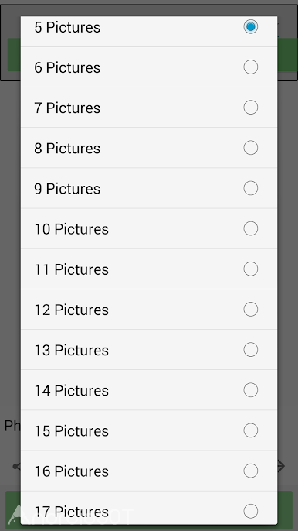This screenshot has width=298, height=531.
Task: Select 10 Pictures radio button
Action: [x=250, y=228]
